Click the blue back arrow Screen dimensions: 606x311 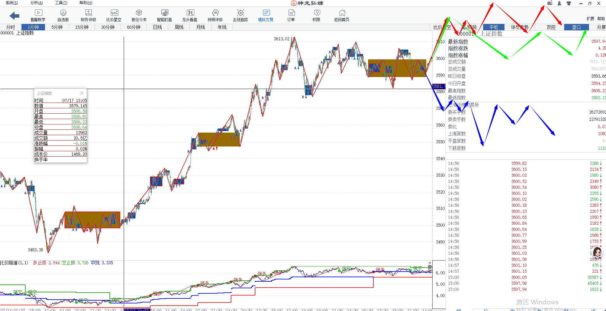click(15, 15)
